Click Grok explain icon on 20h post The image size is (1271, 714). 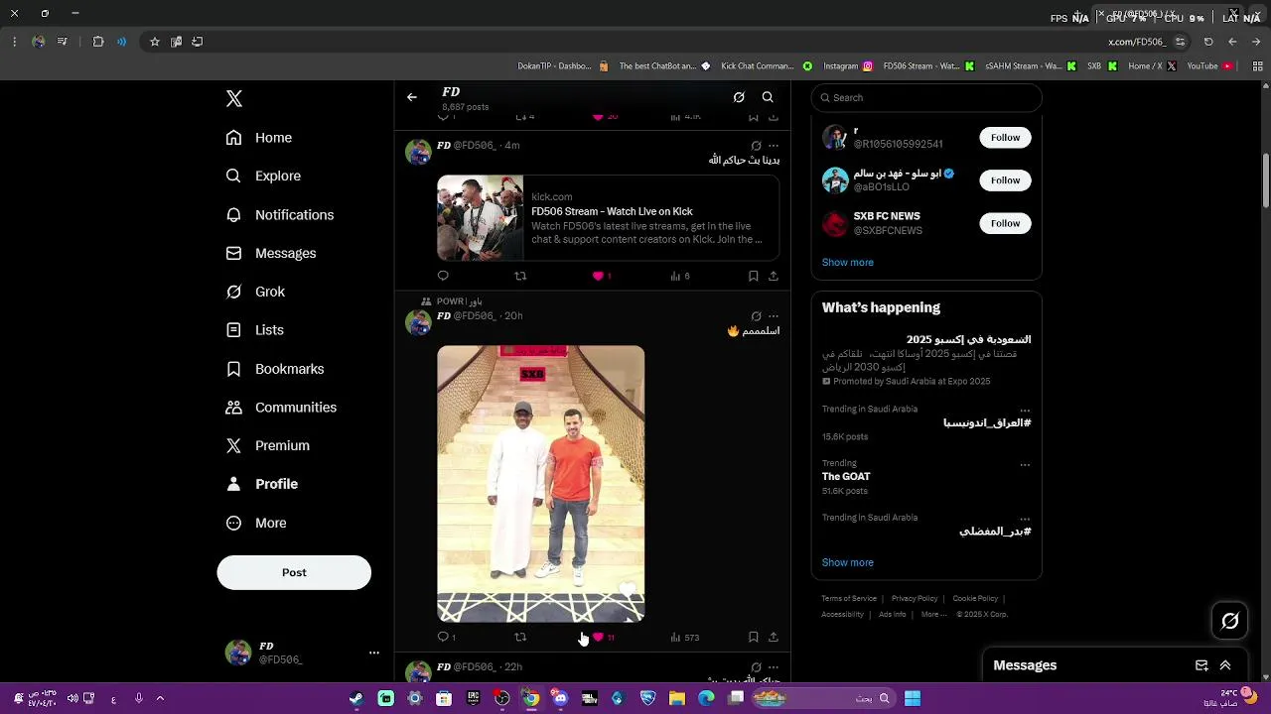(756, 316)
